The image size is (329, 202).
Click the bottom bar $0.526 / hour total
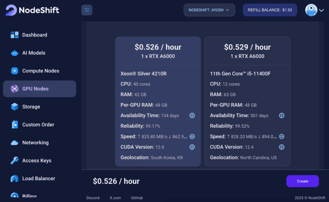point(116,181)
